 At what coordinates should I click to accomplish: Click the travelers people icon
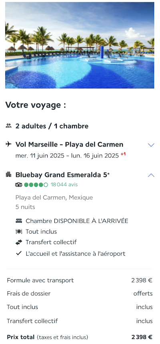(x=8, y=126)
